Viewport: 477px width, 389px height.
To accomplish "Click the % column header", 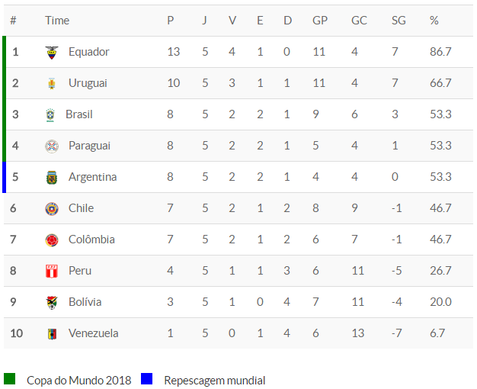I will click(434, 21).
